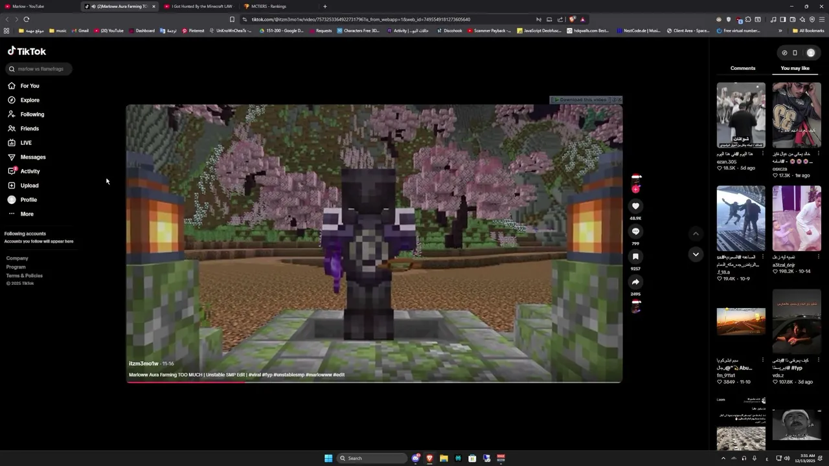Switch to the I Got Hunted By Minecraft LAW tab
This screenshot has height=466, width=829.
(x=199, y=6)
